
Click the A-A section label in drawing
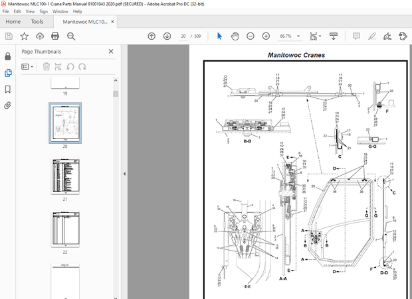(x=283, y=278)
